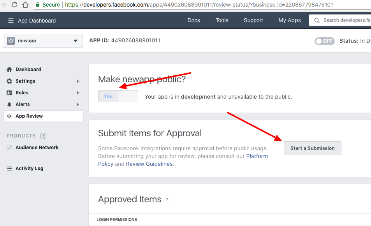Open the My Apps menu
Viewport: 371px width, 226px height.
290,21
